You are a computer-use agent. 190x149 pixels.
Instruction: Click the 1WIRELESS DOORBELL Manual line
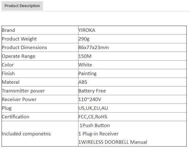113,142
